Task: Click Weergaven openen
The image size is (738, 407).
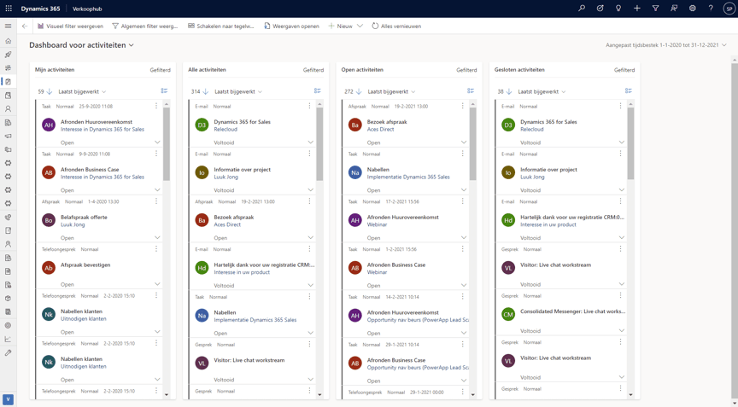Action: 292,26
